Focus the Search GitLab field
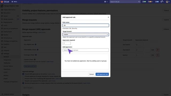The width and height of the screenshot is (171, 96). coord(125,2)
